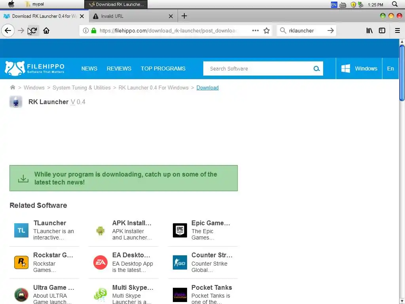
Task: Click the TLauncher TL icon
Action: point(21,230)
